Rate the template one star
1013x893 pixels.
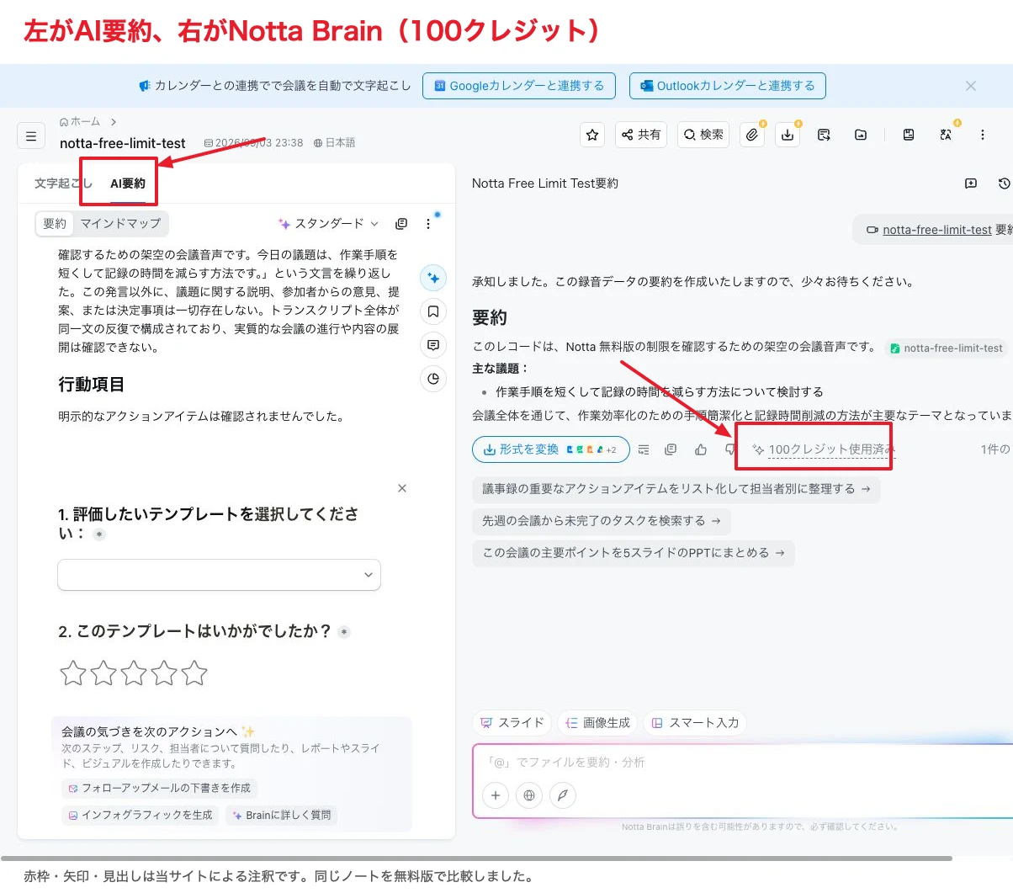point(73,673)
